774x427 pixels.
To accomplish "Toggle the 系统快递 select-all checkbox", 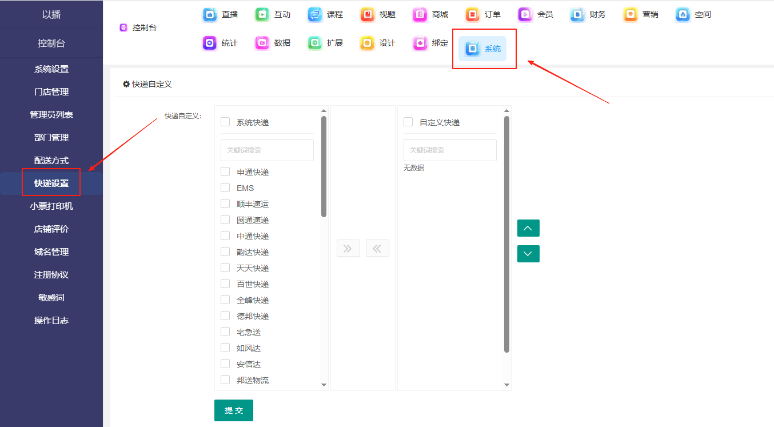I will pyautogui.click(x=225, y=122).
